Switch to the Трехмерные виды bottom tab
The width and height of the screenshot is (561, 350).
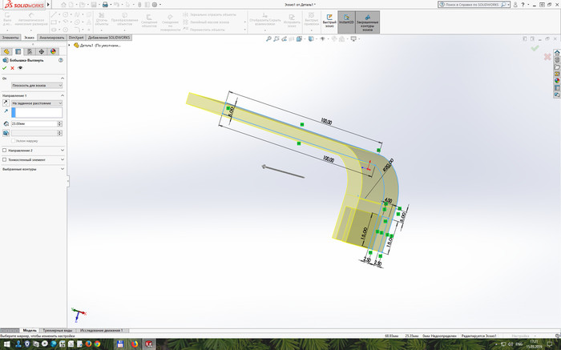(59, 330)
